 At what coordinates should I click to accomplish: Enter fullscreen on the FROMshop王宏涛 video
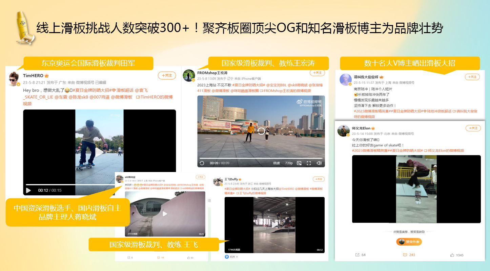tap(309, 163)
